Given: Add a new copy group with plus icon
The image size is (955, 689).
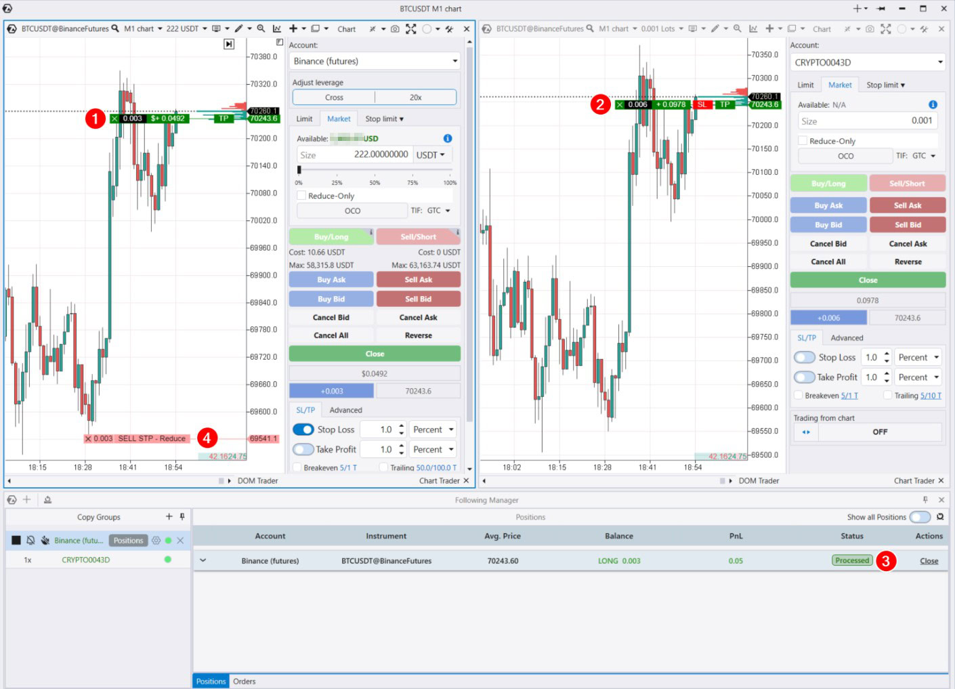Looking at the screenshot, I should click(x=169, y=517).
